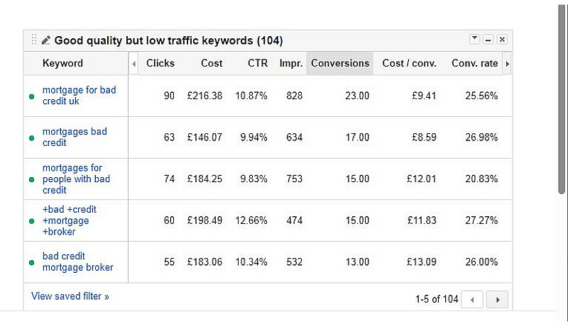
Task: Open "View saved filter" link
Action: point(70,296)
